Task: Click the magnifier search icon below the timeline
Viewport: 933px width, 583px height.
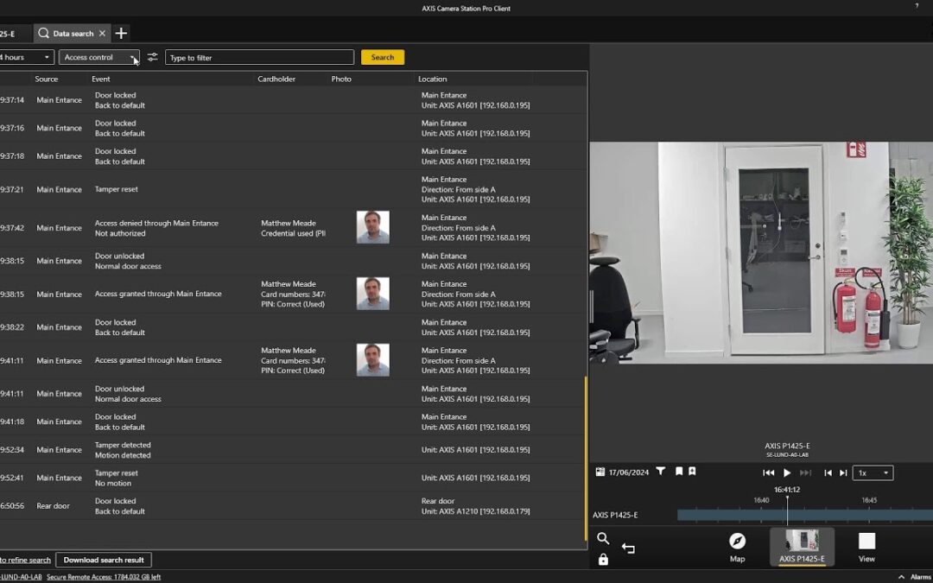Action: 603,539
